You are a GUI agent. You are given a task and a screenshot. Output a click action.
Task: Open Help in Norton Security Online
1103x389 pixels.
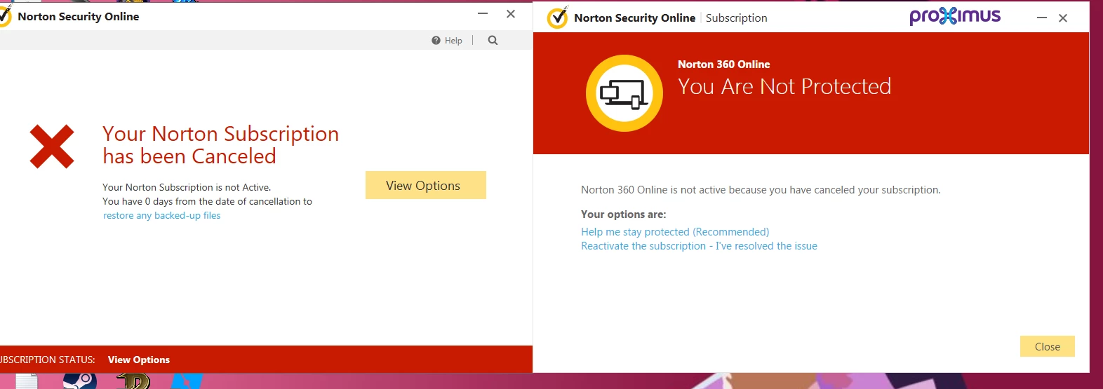click(x=447, y=41)
